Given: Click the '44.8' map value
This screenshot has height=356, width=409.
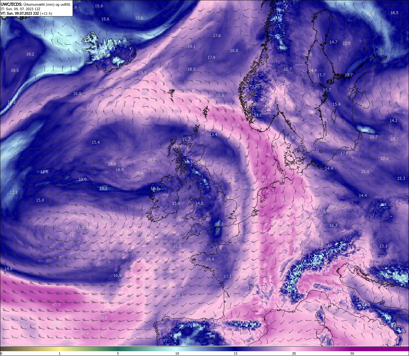Looking at the screenshot, I should [266, 177].
